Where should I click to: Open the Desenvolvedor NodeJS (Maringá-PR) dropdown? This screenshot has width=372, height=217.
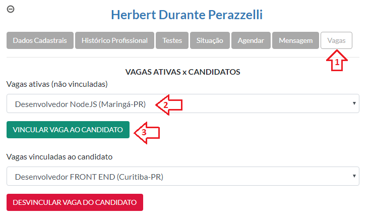183,103
